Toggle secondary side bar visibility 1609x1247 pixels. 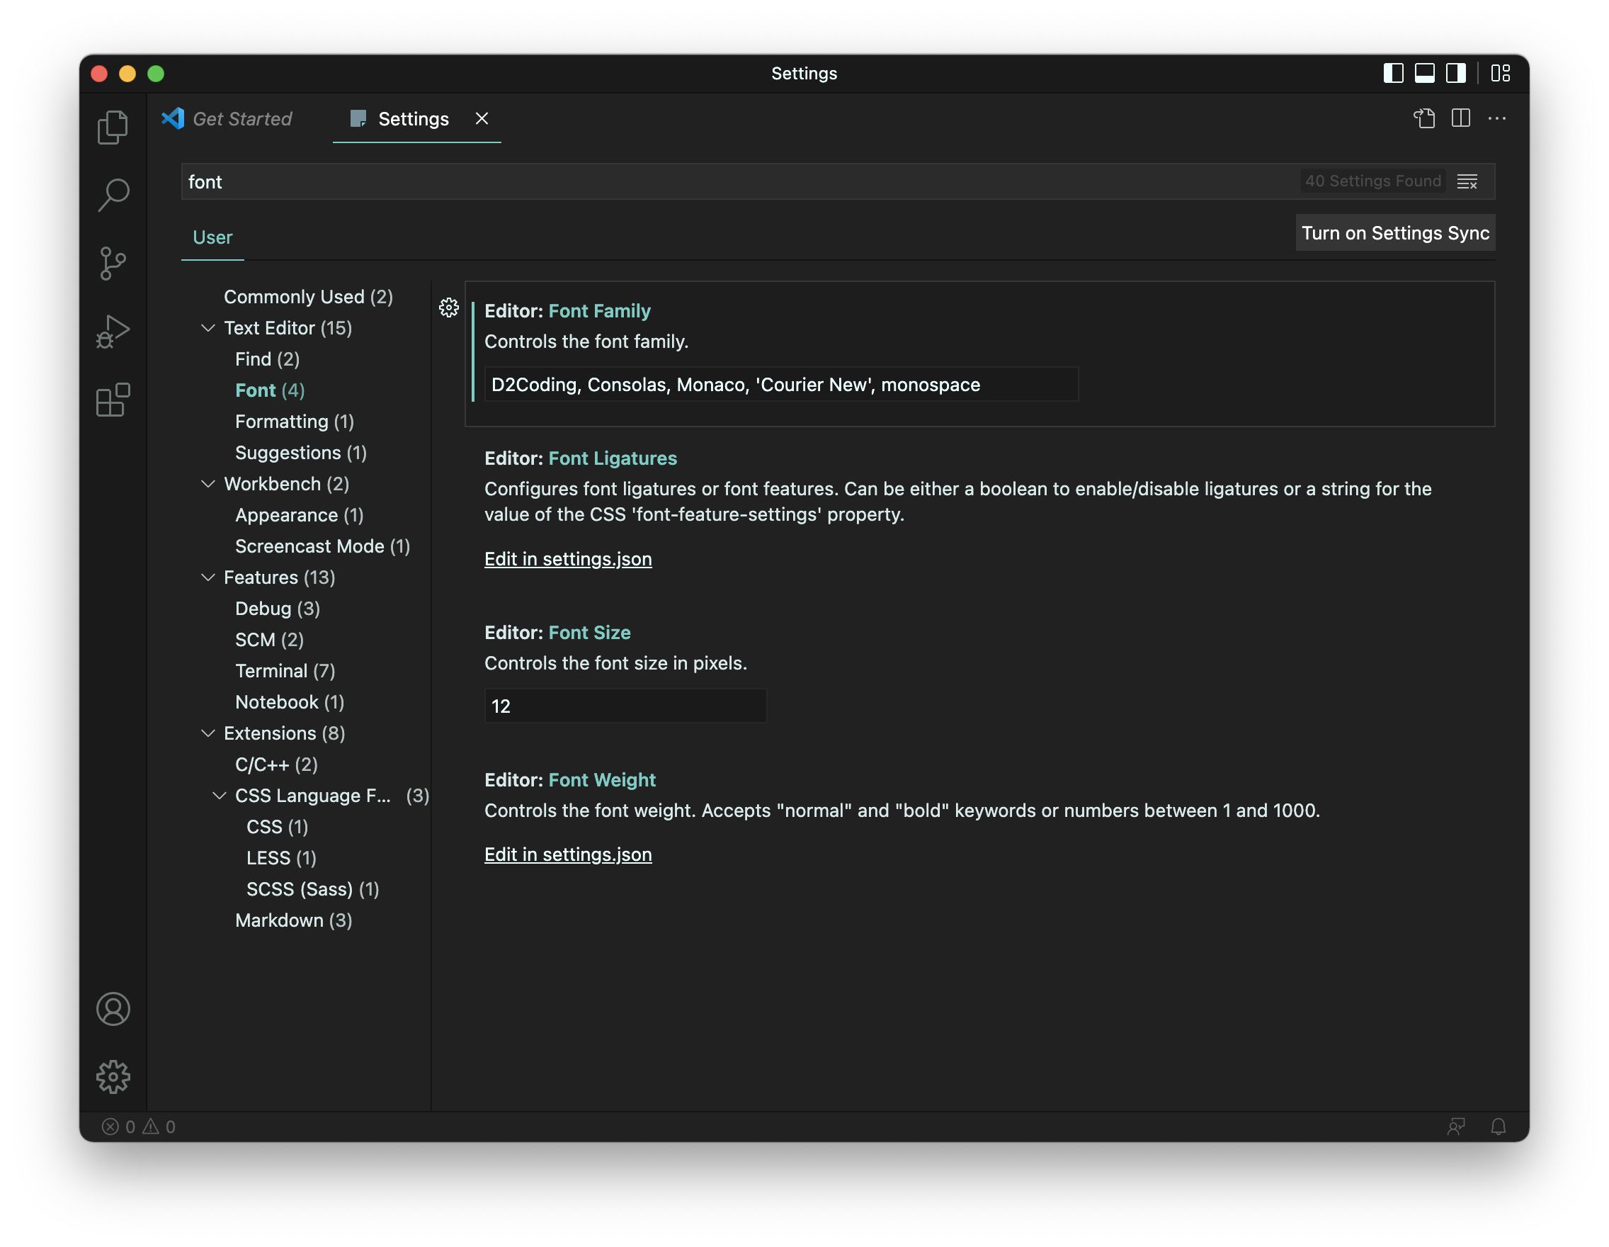1456,73
